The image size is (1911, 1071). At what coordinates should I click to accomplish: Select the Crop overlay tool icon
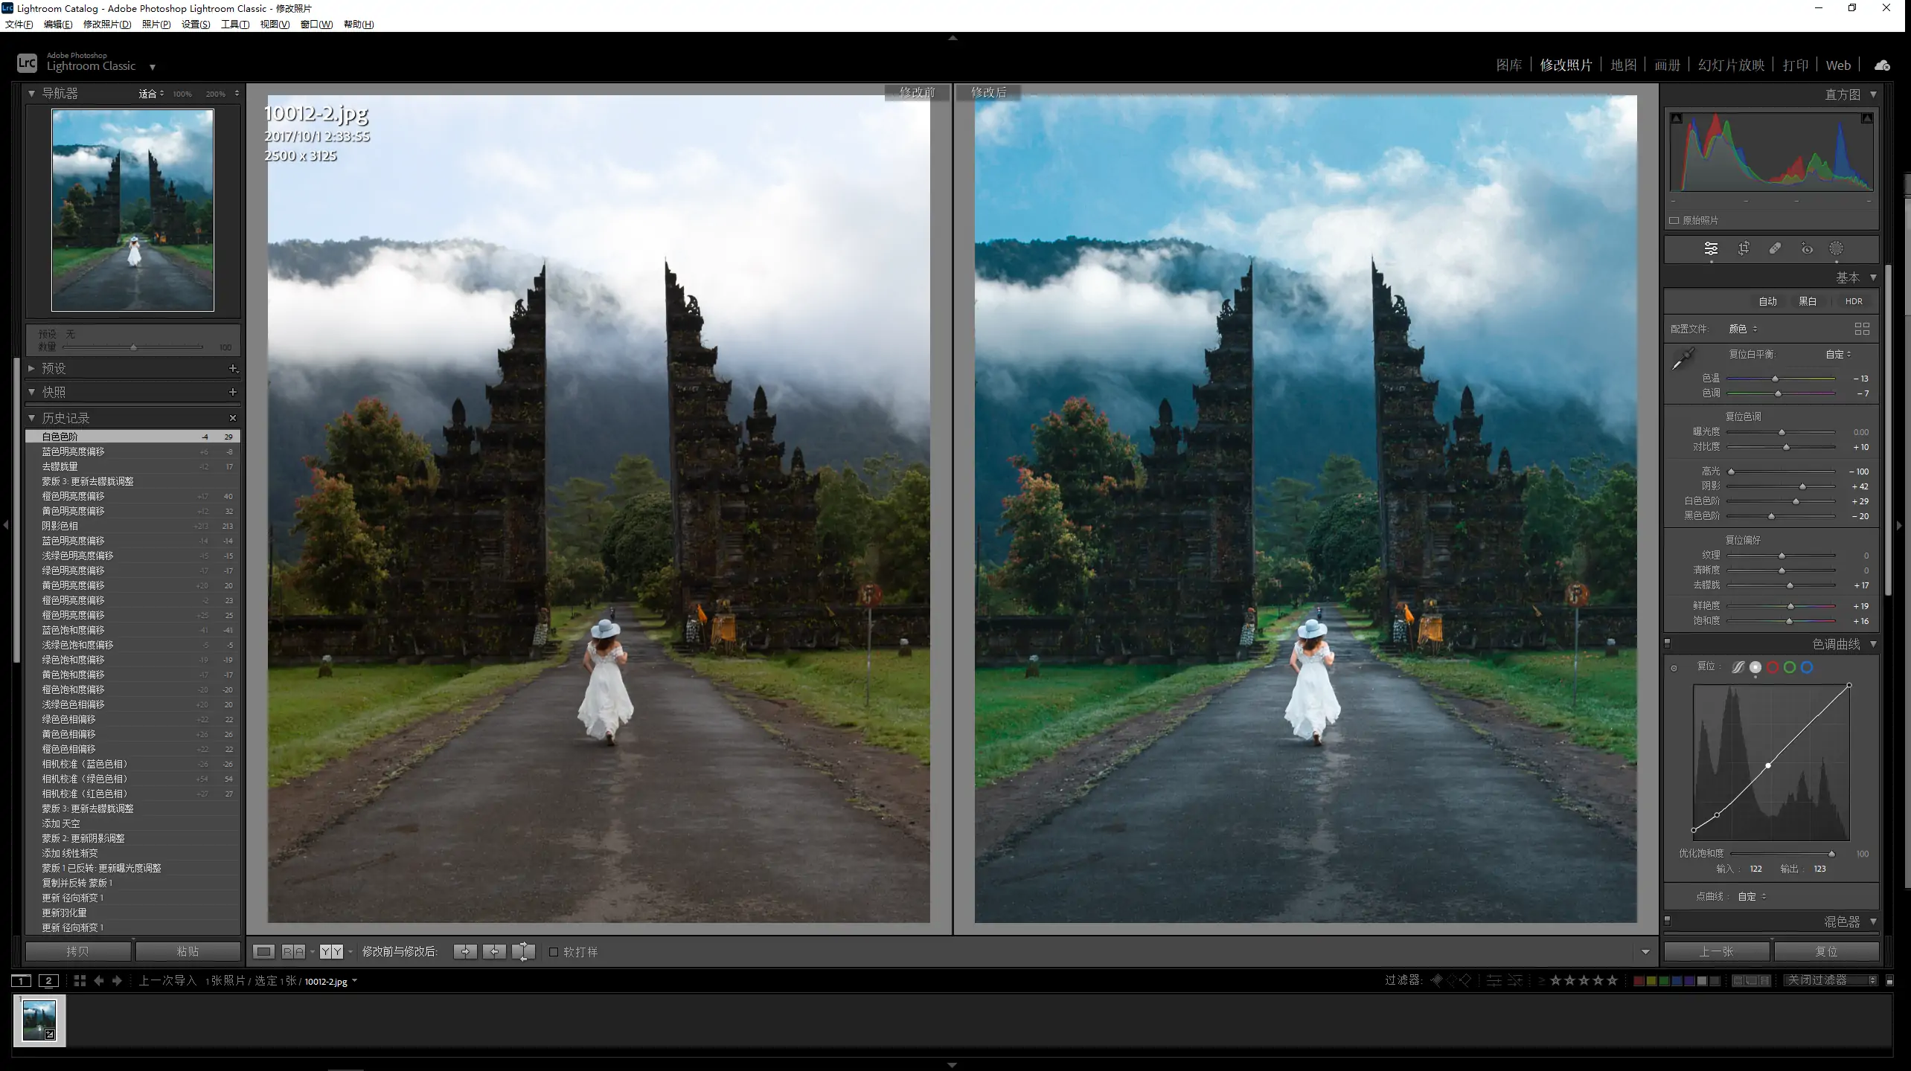[1744, 248]
